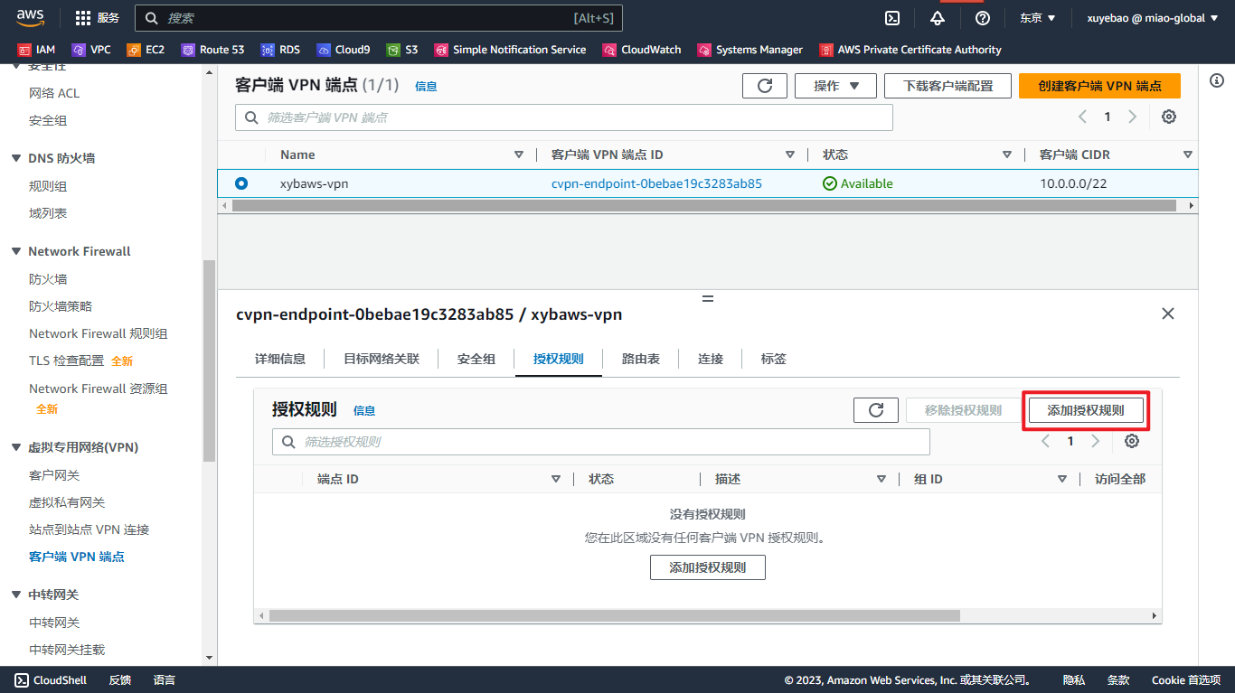Select the xybaws-vpn radio button
1235x693 pixels.
[241, 183]
